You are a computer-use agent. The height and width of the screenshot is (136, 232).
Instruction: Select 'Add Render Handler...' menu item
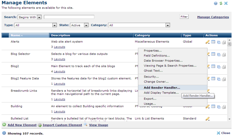click(x=162, y=87)
